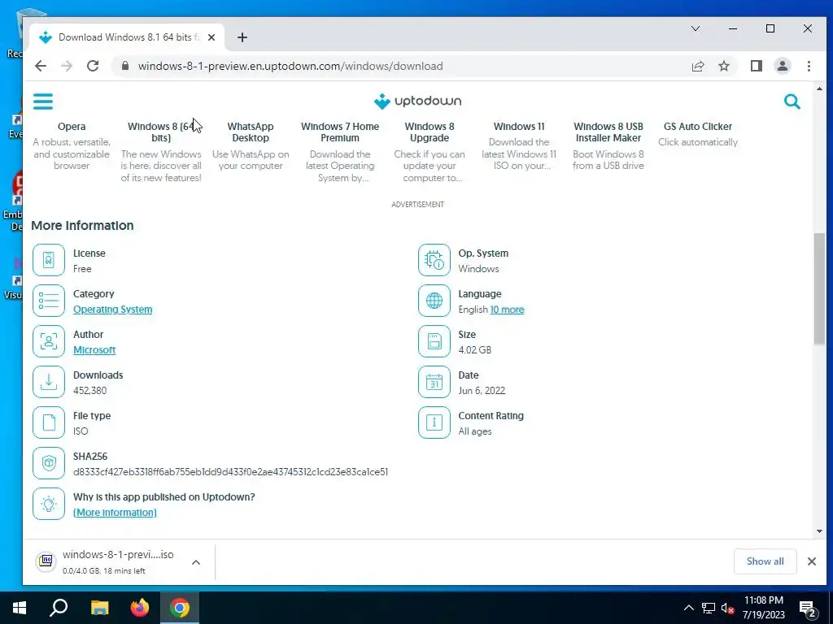The image size is (833, 624).
Task: Click the Author person icon
Action: pos(48,341)
